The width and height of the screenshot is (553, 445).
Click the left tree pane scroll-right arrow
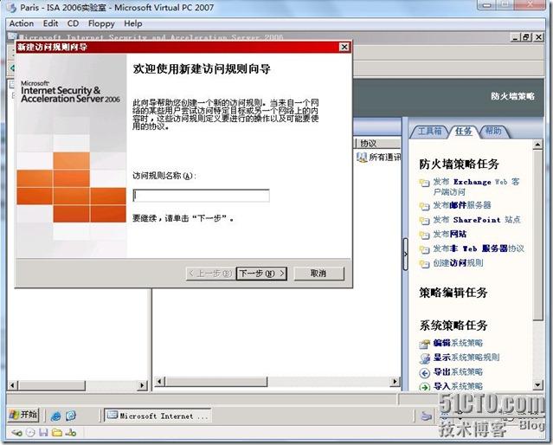point(142,385)
